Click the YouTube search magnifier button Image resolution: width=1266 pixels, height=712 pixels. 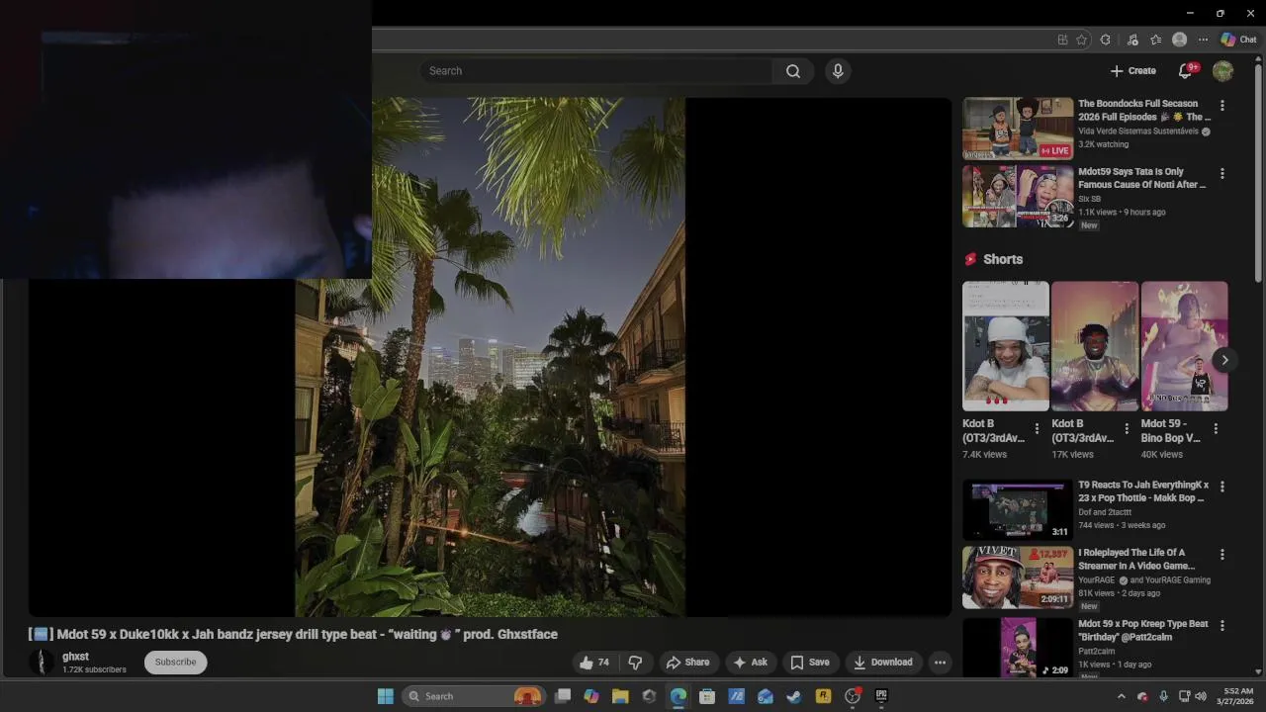[x=793, y=71]
